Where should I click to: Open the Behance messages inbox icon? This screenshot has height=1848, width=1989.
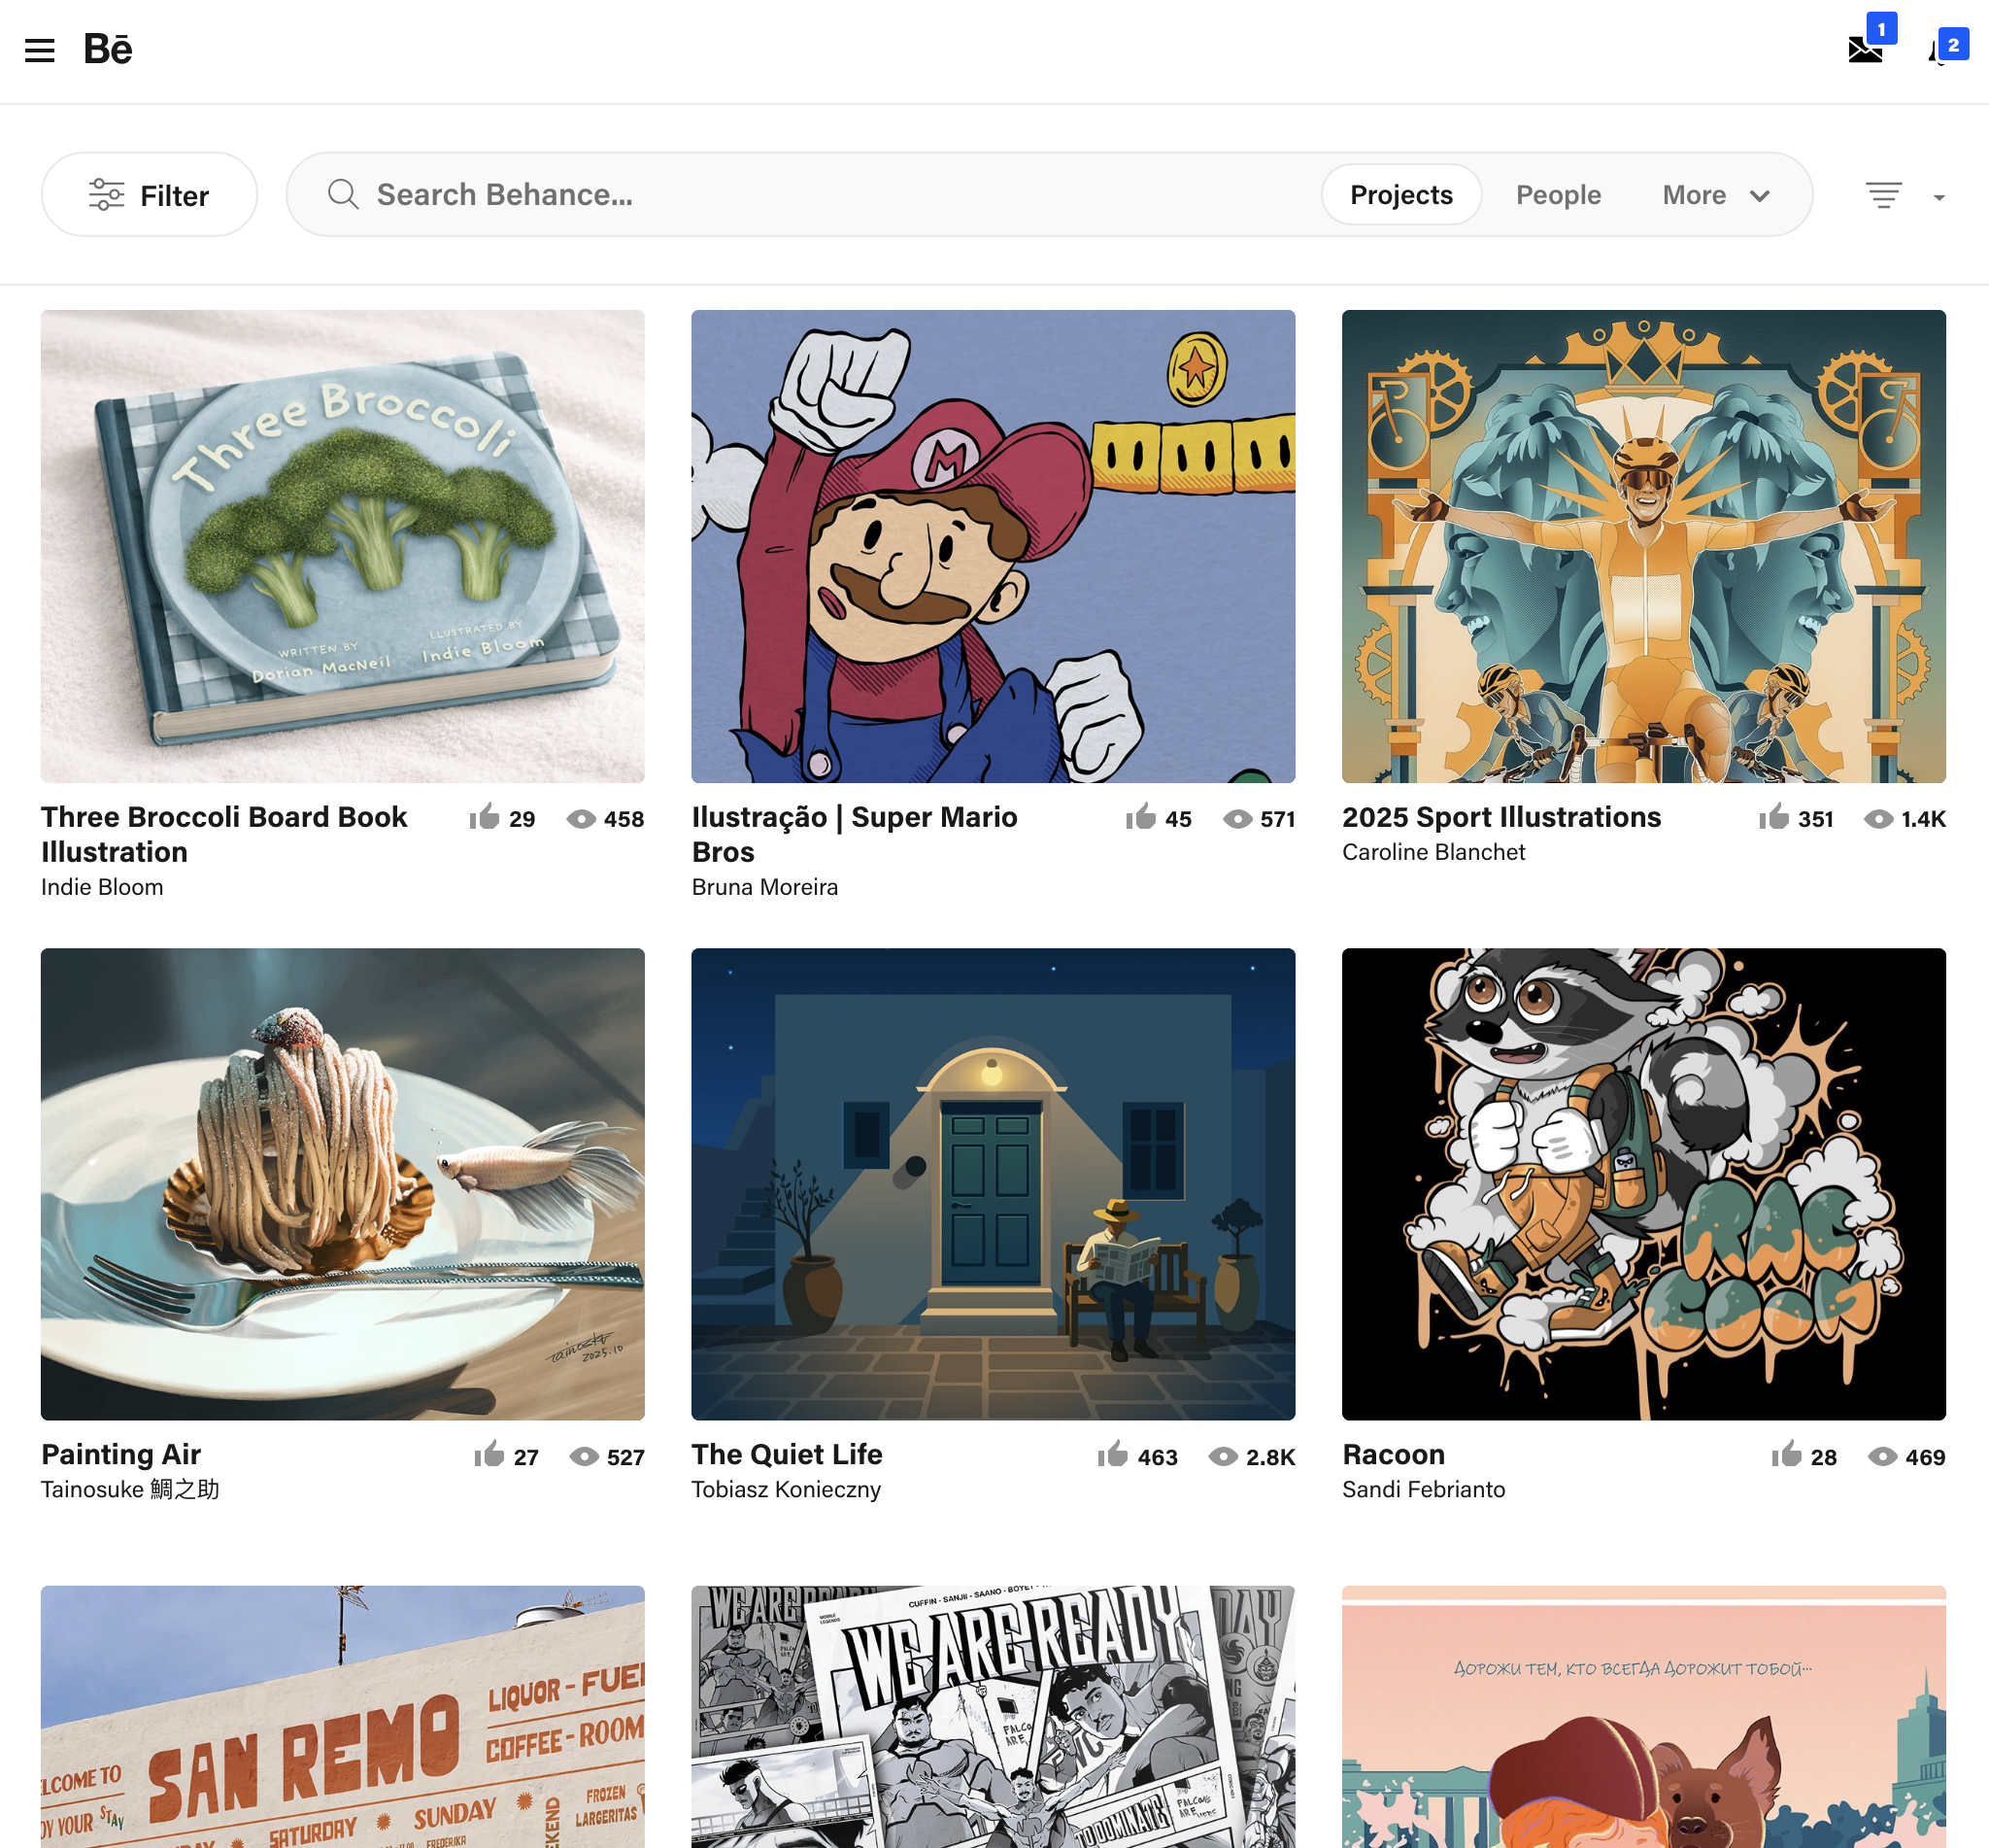pyautogui.click(x=1865, y=50)
